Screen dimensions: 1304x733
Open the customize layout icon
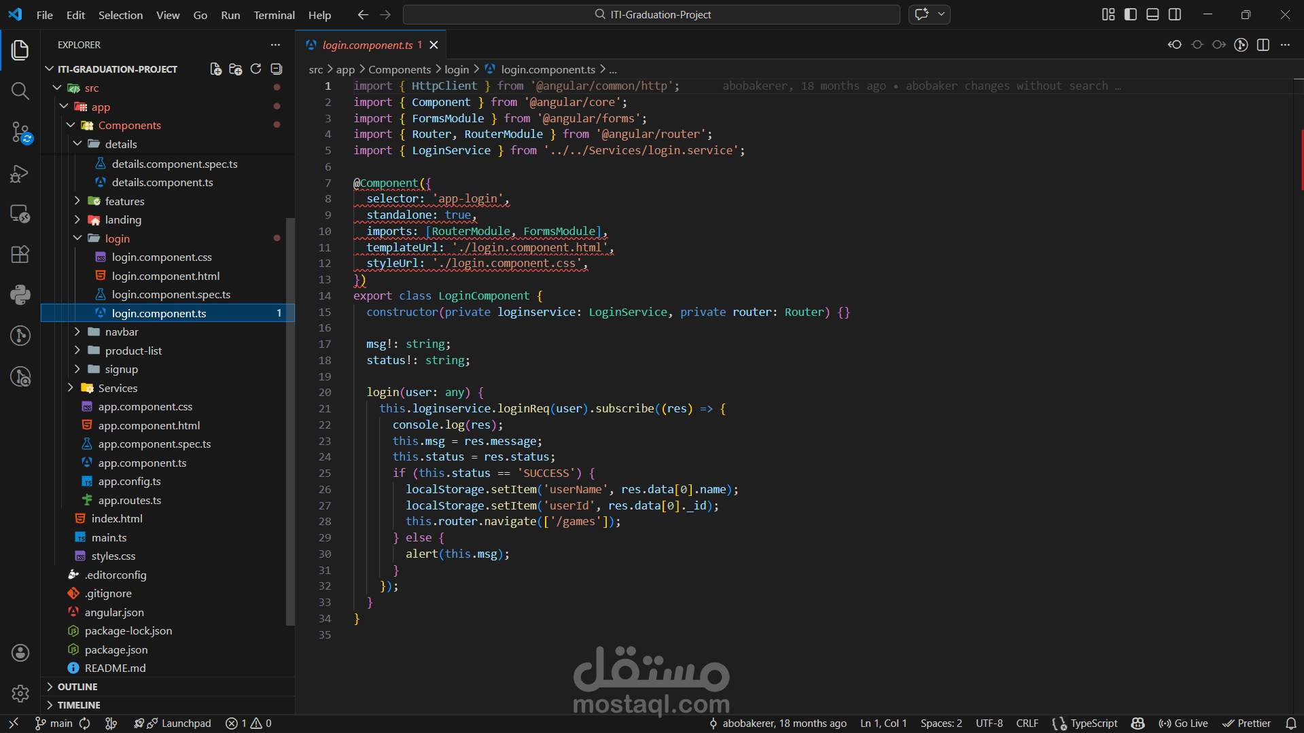1108,14
